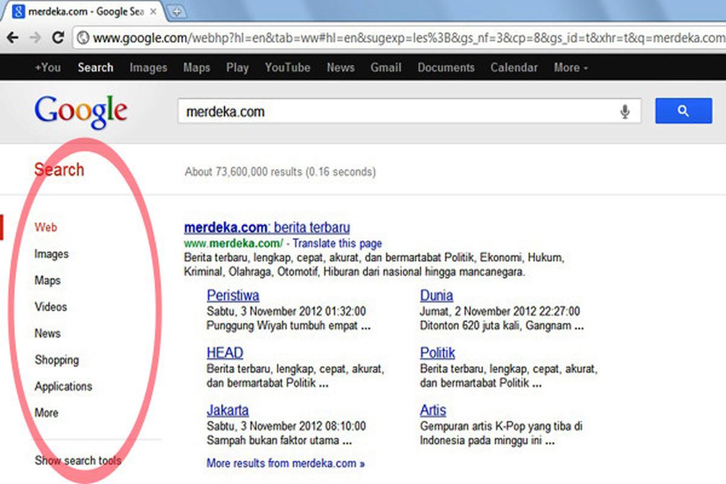Click text Sampah bukan faktor utama
The height and width of the screenshot is (484, 726).
pos(280,441)
